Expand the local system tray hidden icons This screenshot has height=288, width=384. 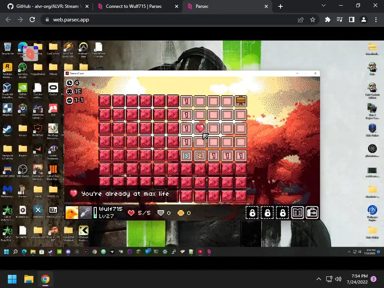[319, 279]
